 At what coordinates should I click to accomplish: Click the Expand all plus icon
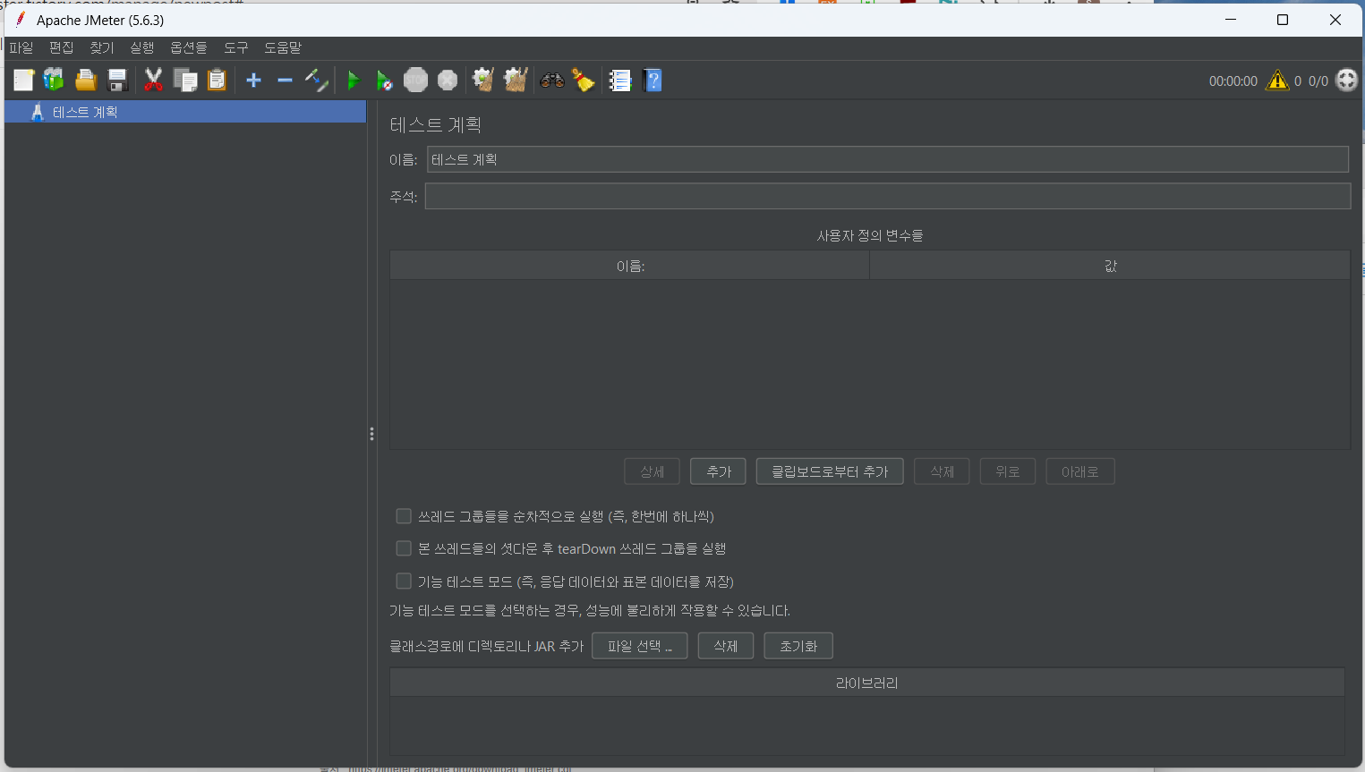coord(253,81)
